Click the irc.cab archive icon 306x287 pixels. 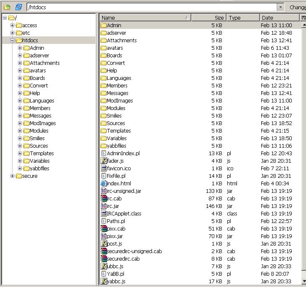[x=104, y=198]
